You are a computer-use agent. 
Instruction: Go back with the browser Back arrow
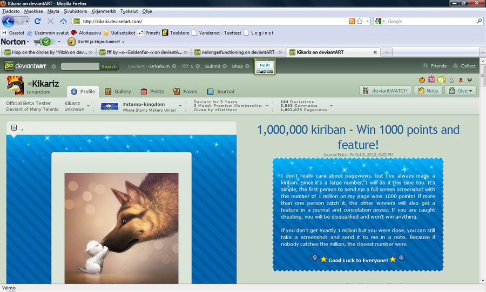(x=8, y=22)
